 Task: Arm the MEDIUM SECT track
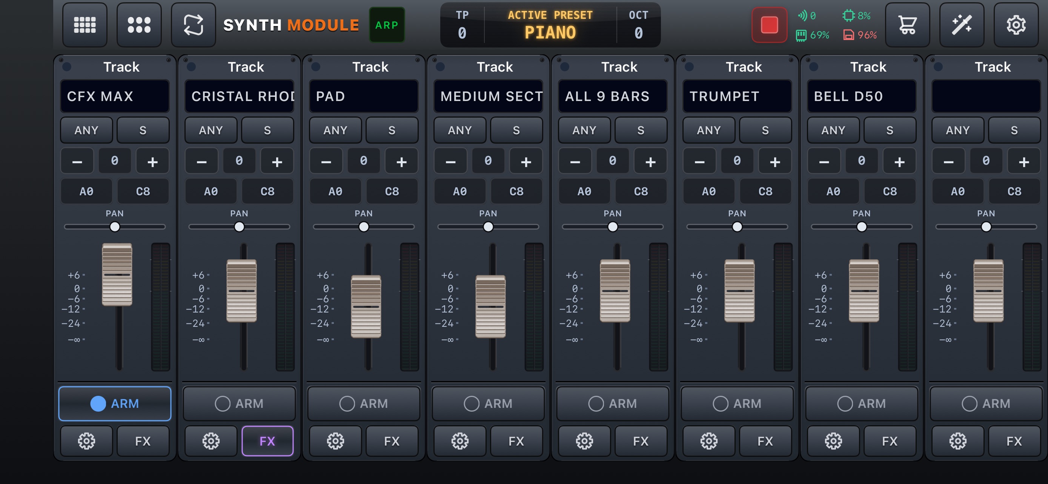pos(488,404)
